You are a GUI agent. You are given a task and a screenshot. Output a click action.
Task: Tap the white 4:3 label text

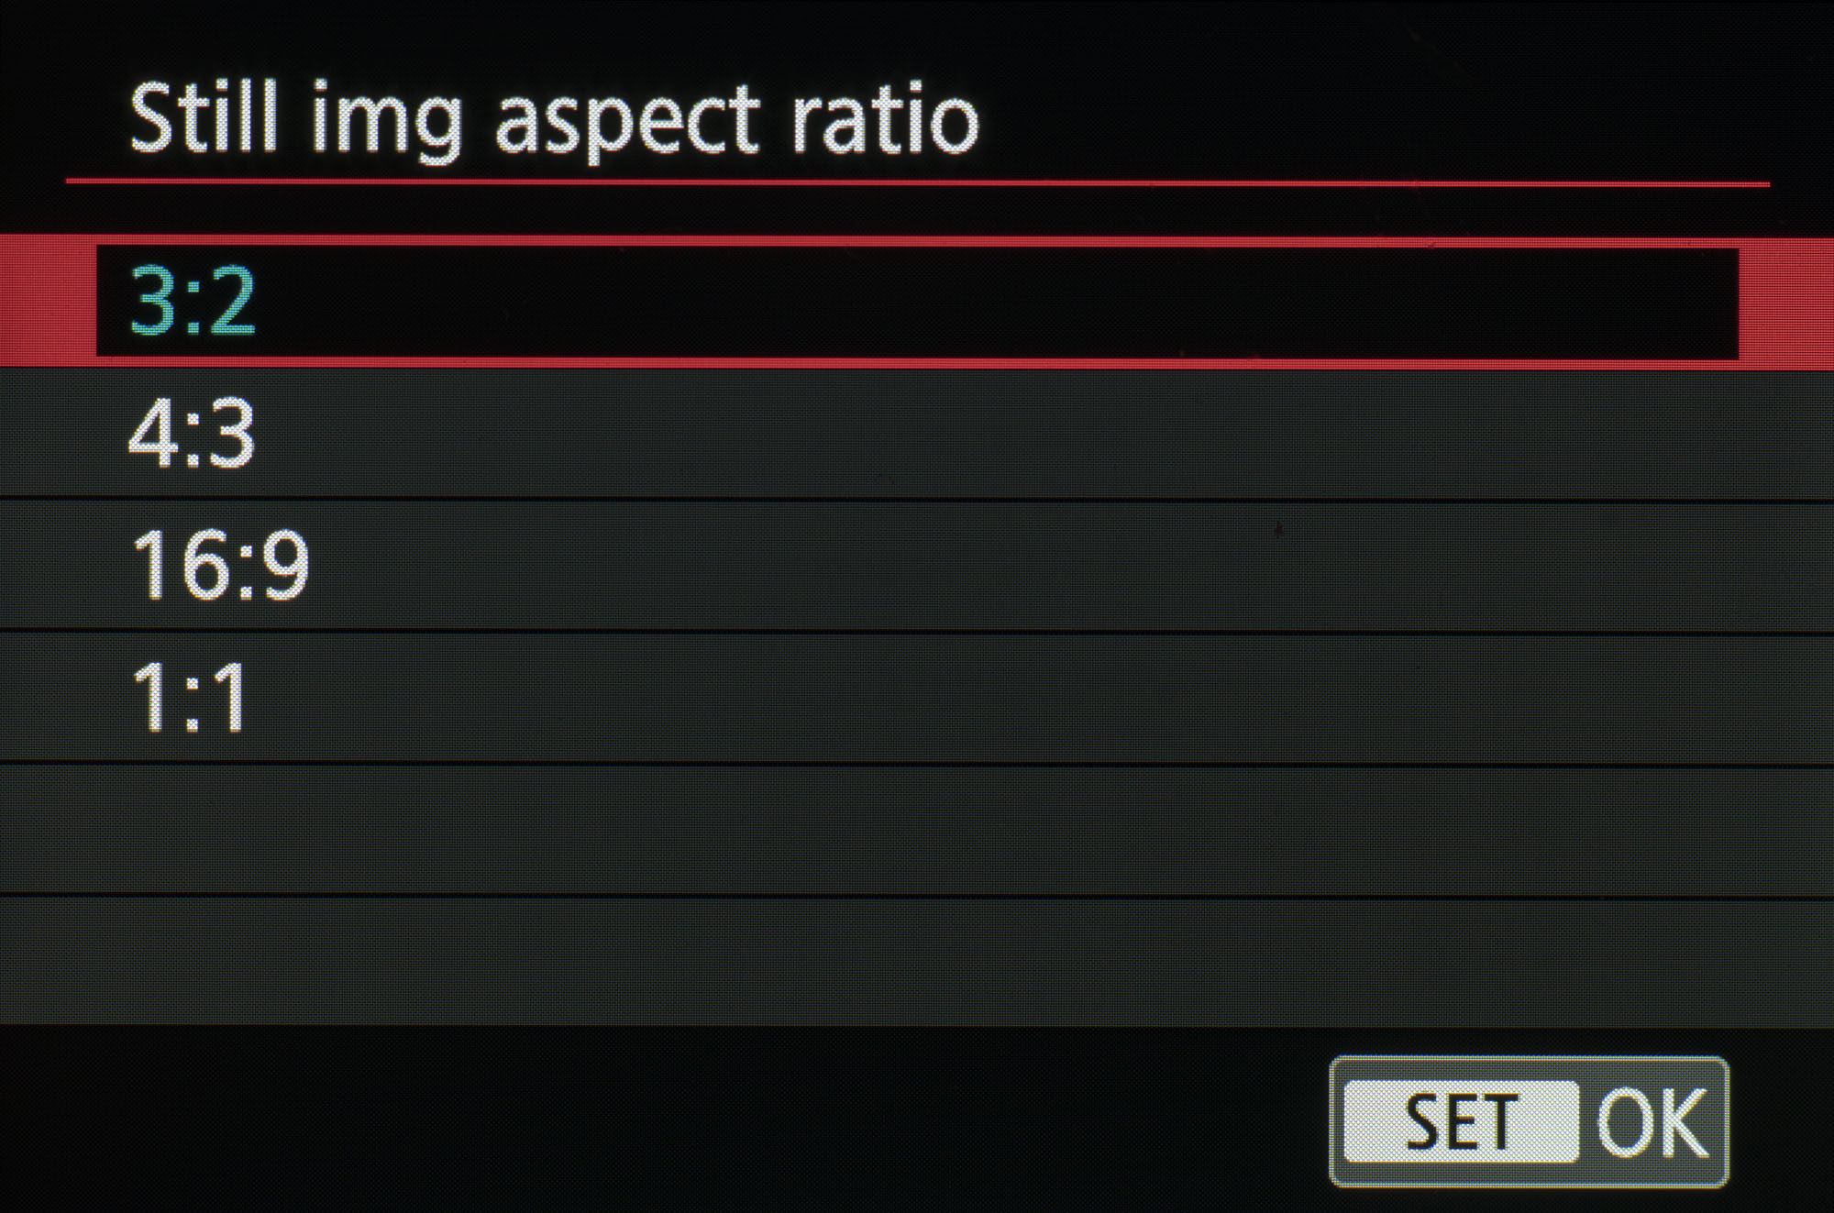click(192, 434)
